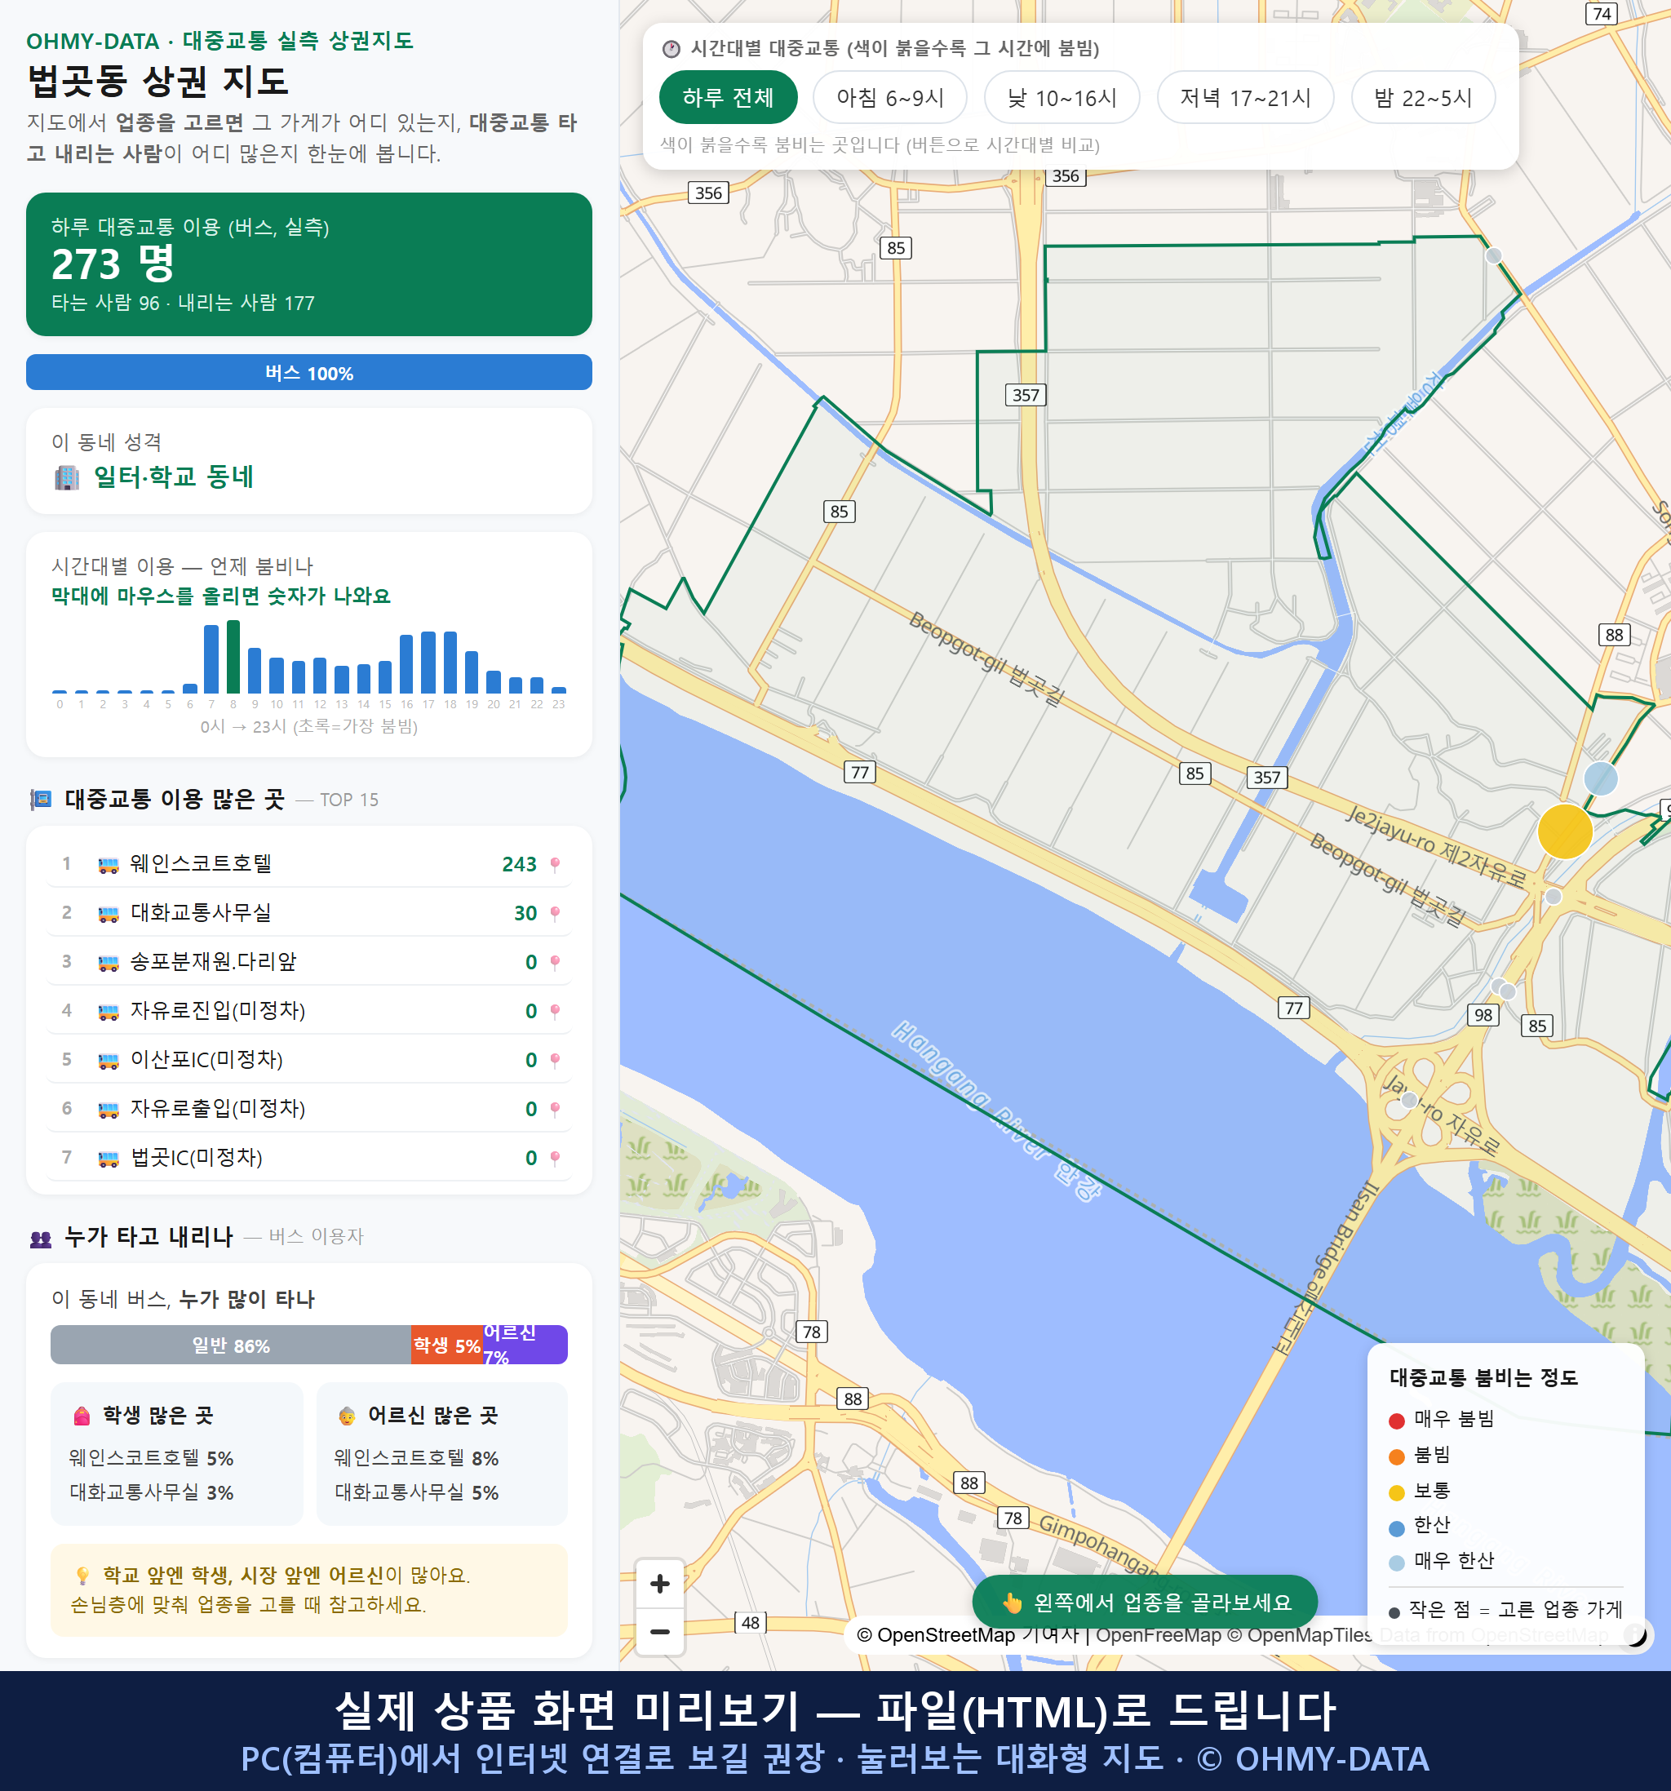Click the icon beside 대중교통 이용 많은 곳 heading

pos(41,799)
